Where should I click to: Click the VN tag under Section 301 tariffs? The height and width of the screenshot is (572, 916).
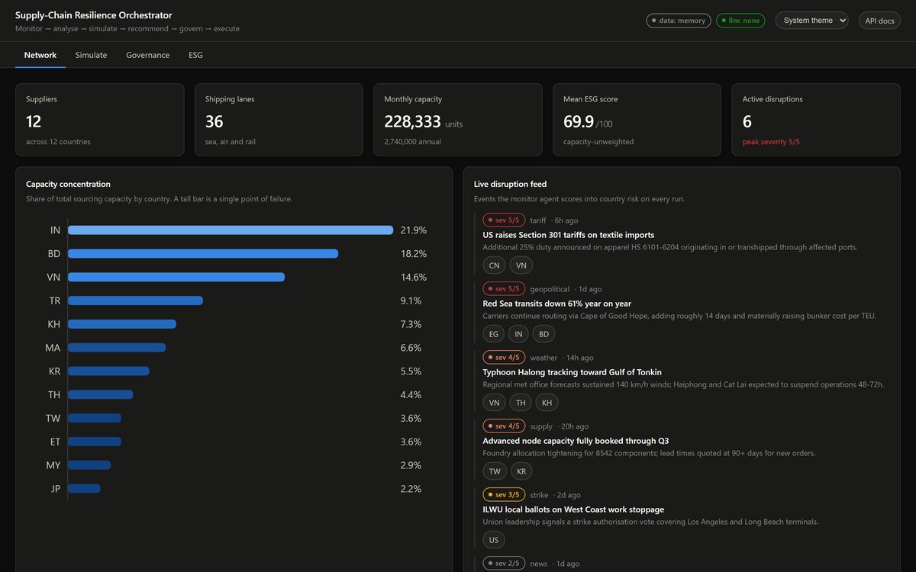[521, 265]
